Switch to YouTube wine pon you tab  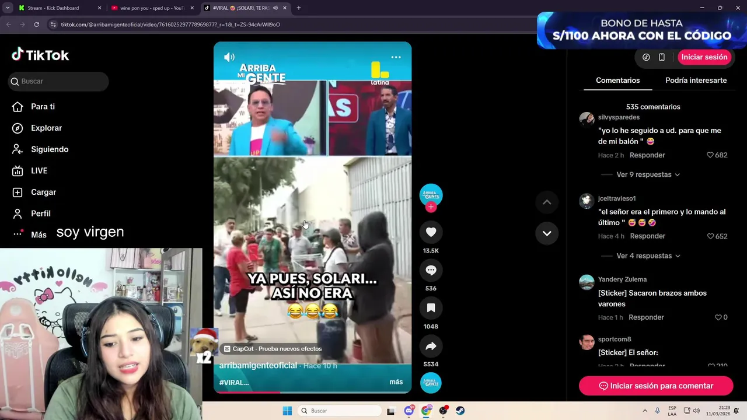[152, 8]
